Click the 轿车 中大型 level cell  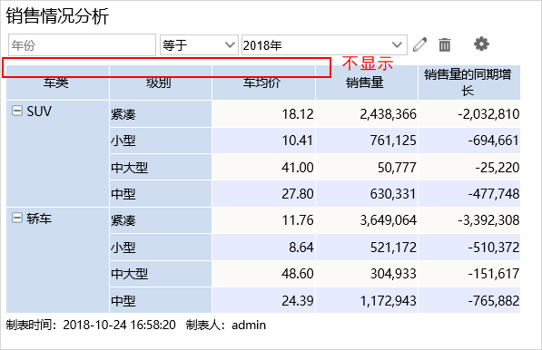click(161, 274)
